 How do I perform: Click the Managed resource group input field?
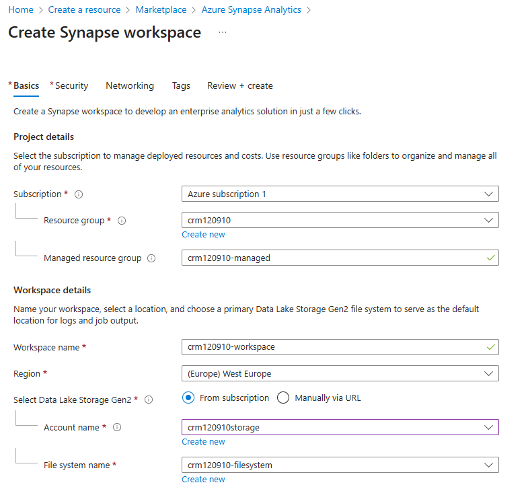point(340,258)
